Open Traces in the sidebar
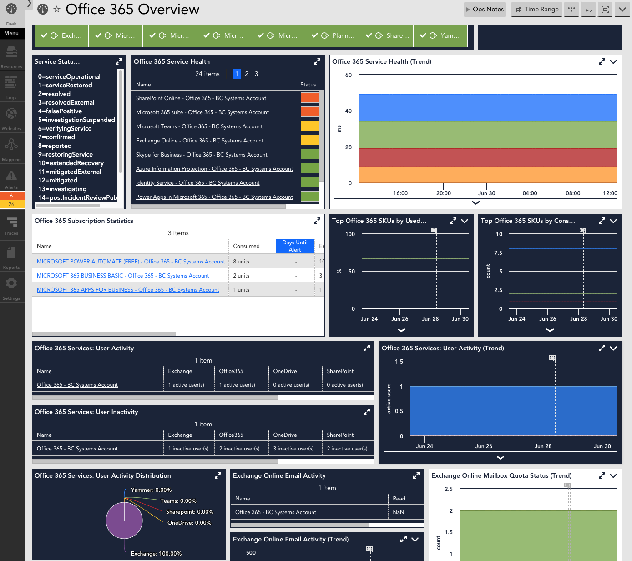The width and height of the screenshot is (632, 561). [11, 225]
